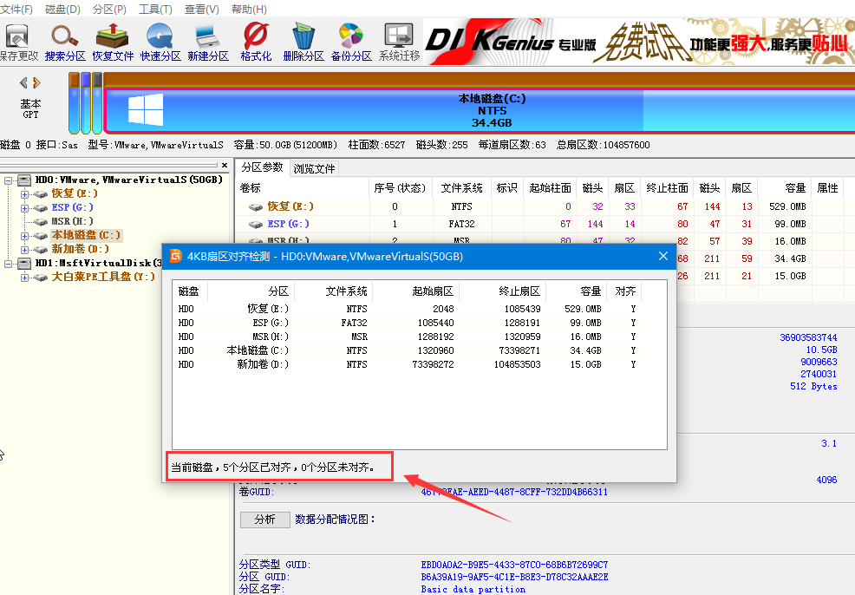This screenshot has height=595, width=855.
Task: Open the 帮助(H) menu
Action: coord(249,10)
